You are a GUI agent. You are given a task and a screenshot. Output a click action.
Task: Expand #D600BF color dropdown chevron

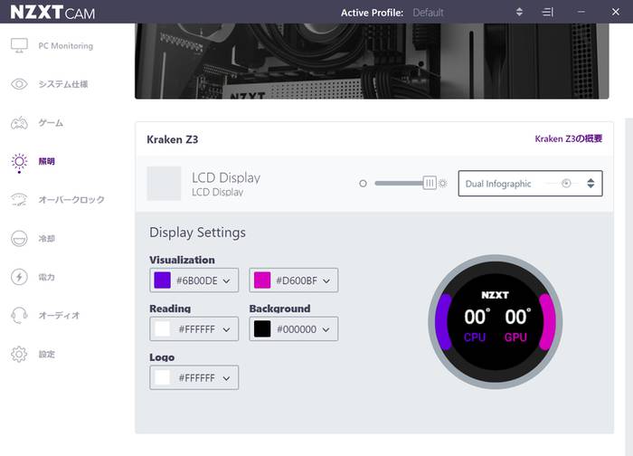pyautogui.click(x=326, y=280)
